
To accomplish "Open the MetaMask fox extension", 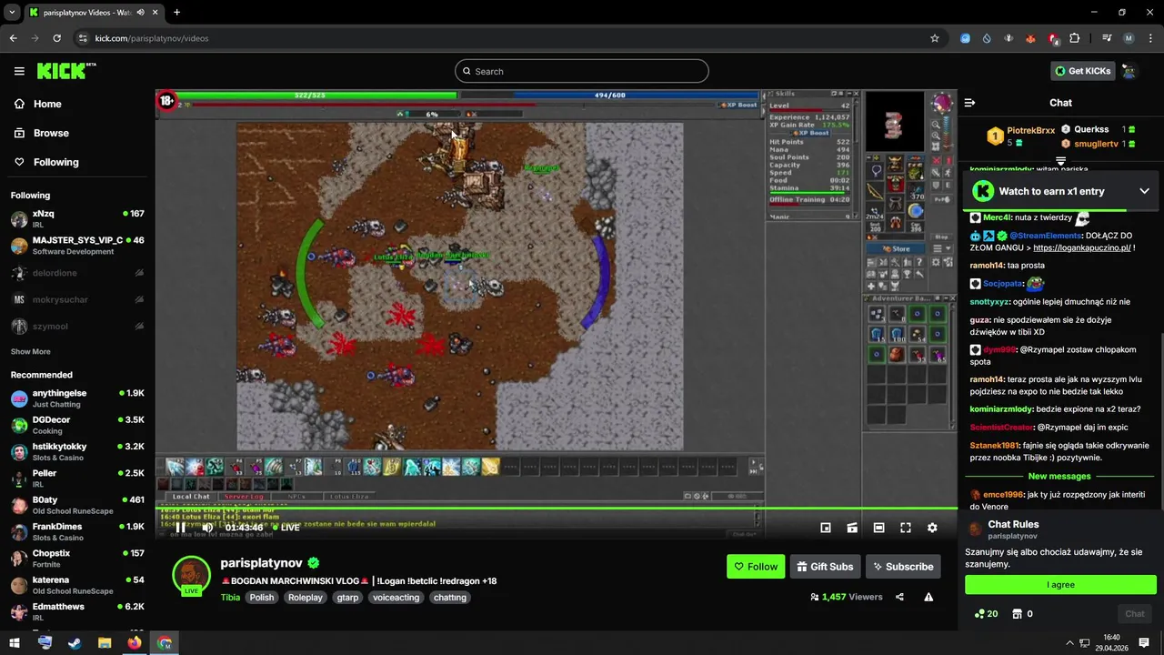I will pyautogui.click(x=1030, y=38).
